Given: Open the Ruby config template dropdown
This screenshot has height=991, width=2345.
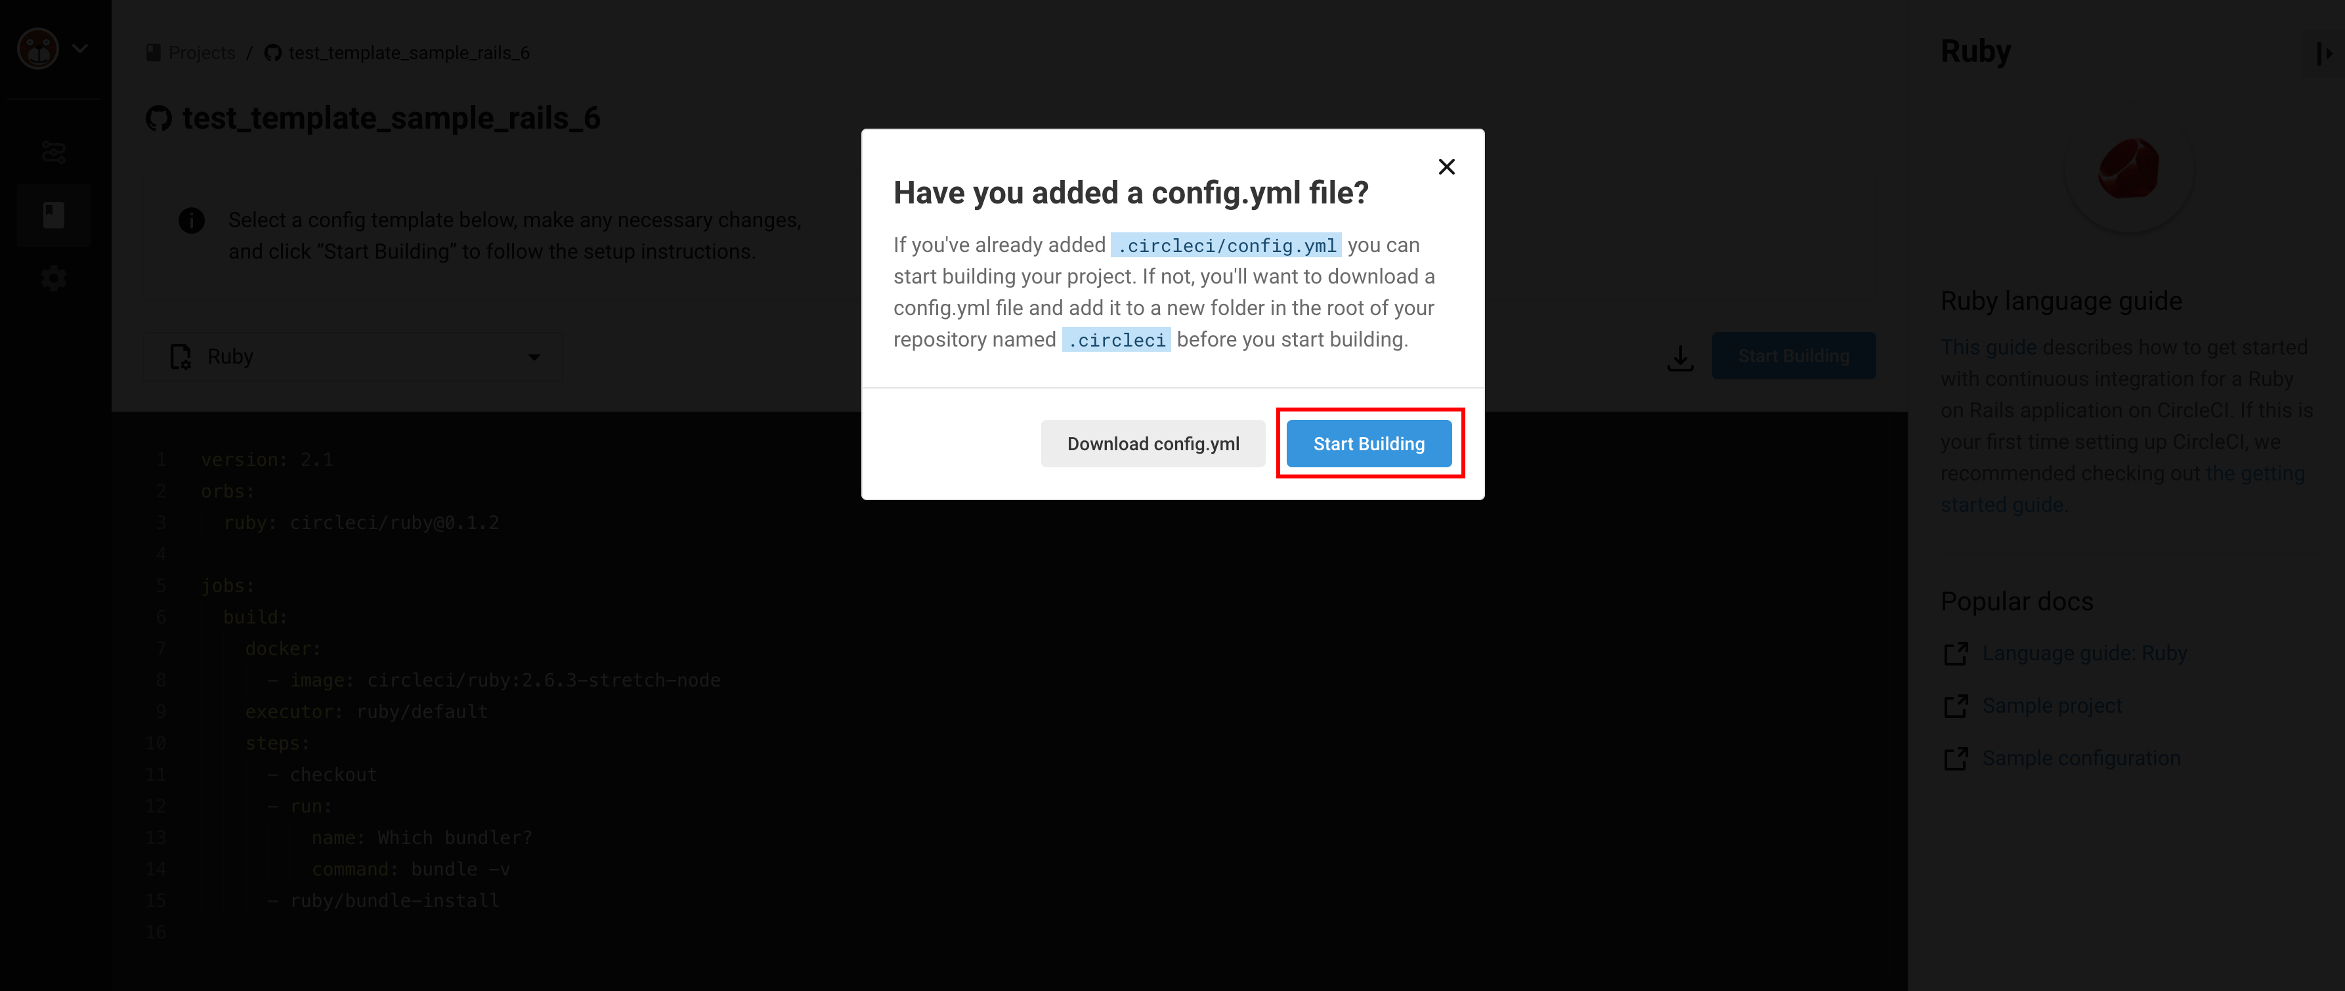Looking at the screenshot, I should pyautogui.click(x=353, y=356).
